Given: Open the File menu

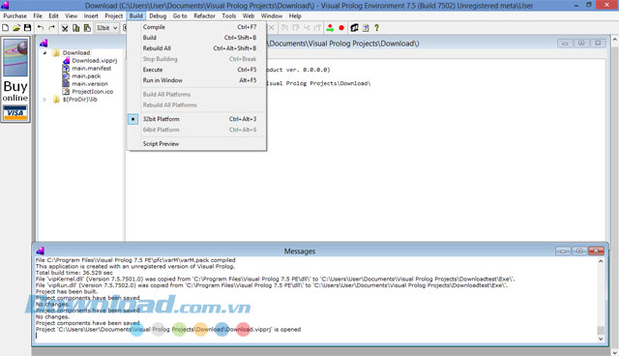Looking at the screenshot, I should pyautogui.click(x=38, y=15).
